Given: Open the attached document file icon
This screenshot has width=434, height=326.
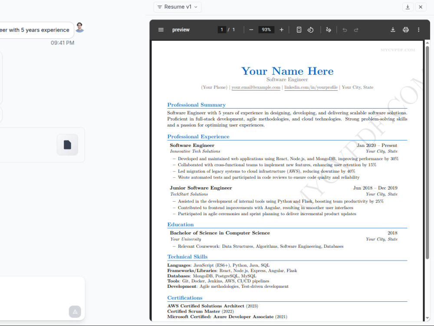Looking at the screenshot, I should (68, 145).
